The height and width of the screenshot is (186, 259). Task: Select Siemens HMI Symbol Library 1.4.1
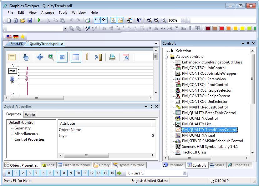click(210, 146)
